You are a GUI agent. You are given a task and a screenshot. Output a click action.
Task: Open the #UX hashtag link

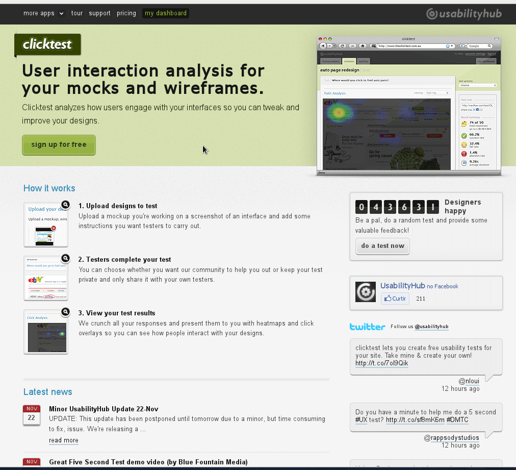tap(362, 419)
